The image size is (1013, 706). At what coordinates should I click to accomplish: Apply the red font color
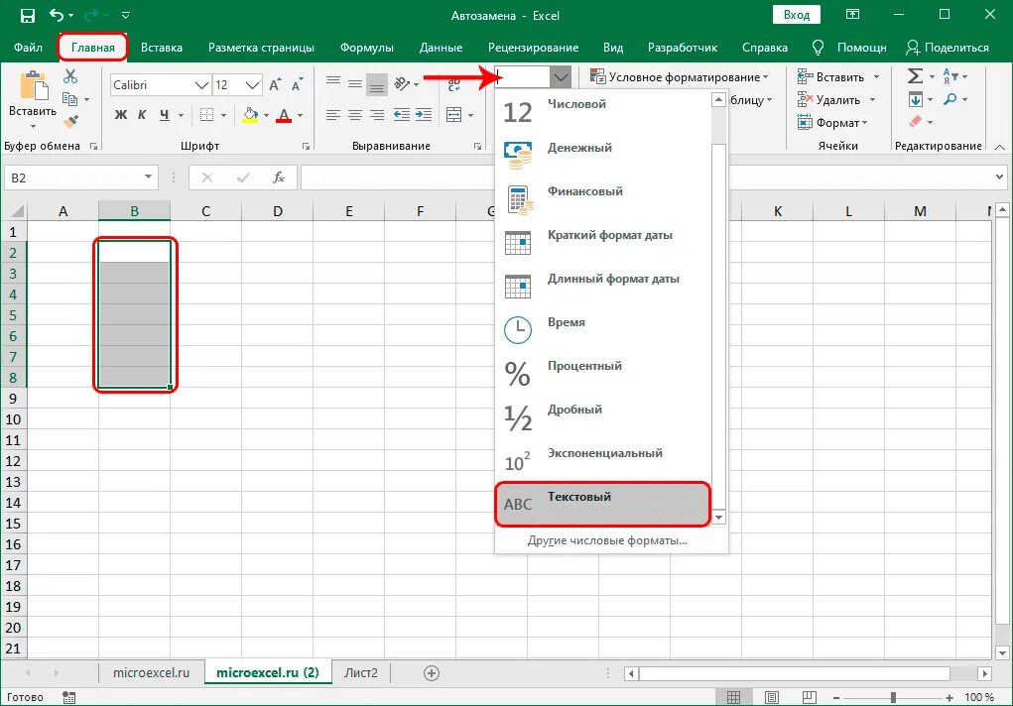pos(284,115)
